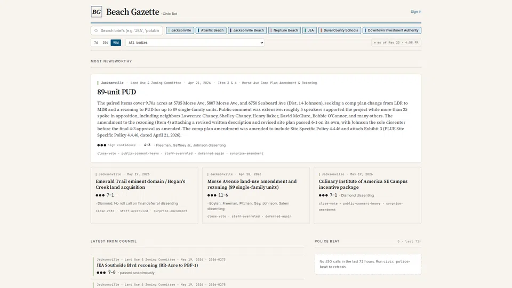Select the 90d time range
512x288 pixels.
pyautogui.click(x=116, y=43)
